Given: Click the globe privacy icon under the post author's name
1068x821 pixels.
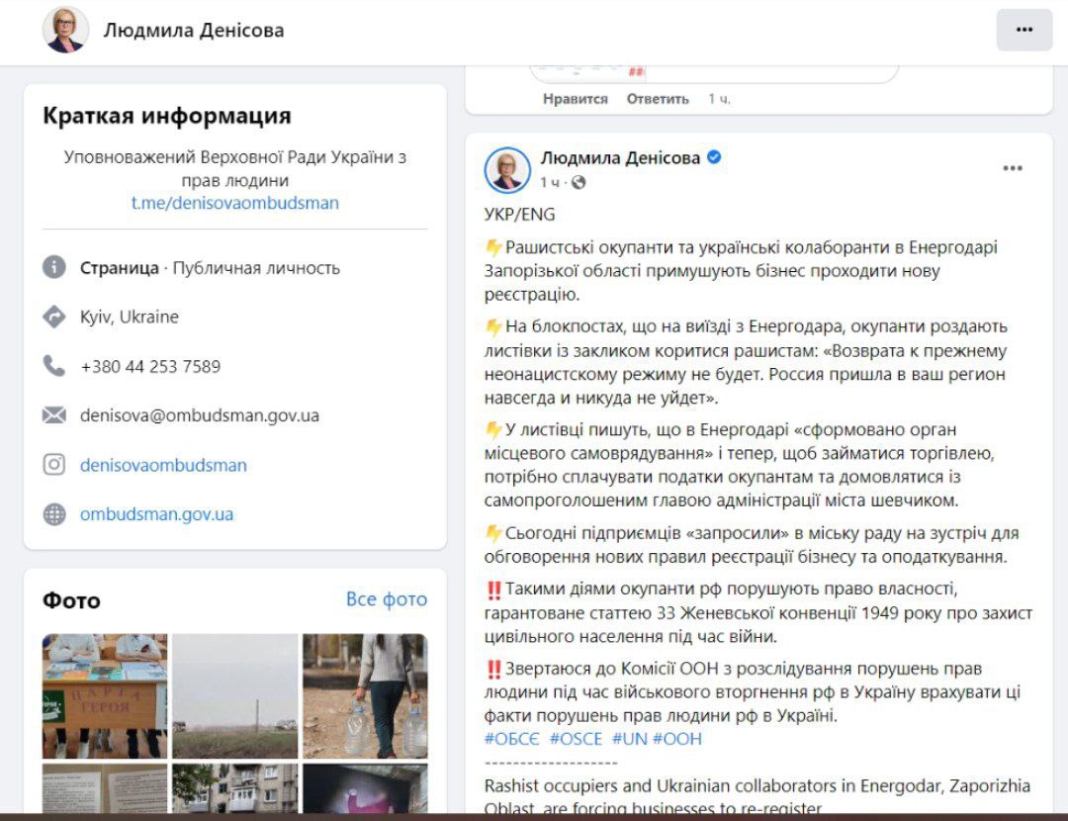Looking at the screenshot, I should pyautogui.click(x=578, y=182).
